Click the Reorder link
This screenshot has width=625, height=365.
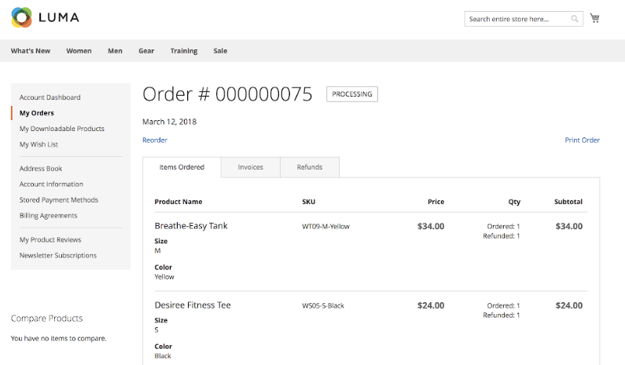(155, 141)
